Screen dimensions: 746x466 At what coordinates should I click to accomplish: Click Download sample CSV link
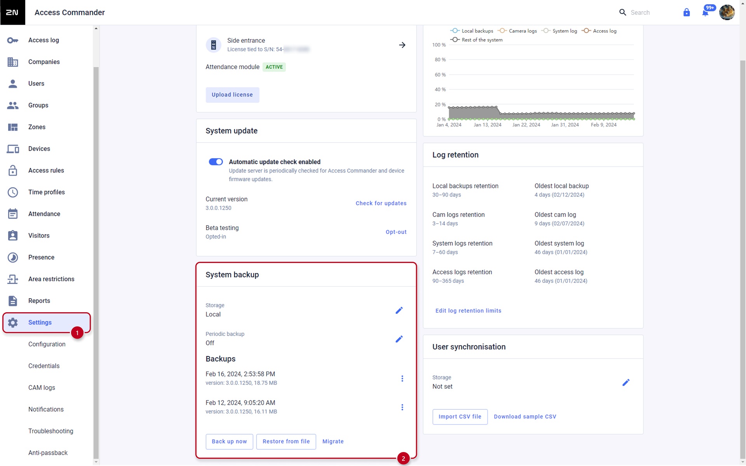coord(525,417)
